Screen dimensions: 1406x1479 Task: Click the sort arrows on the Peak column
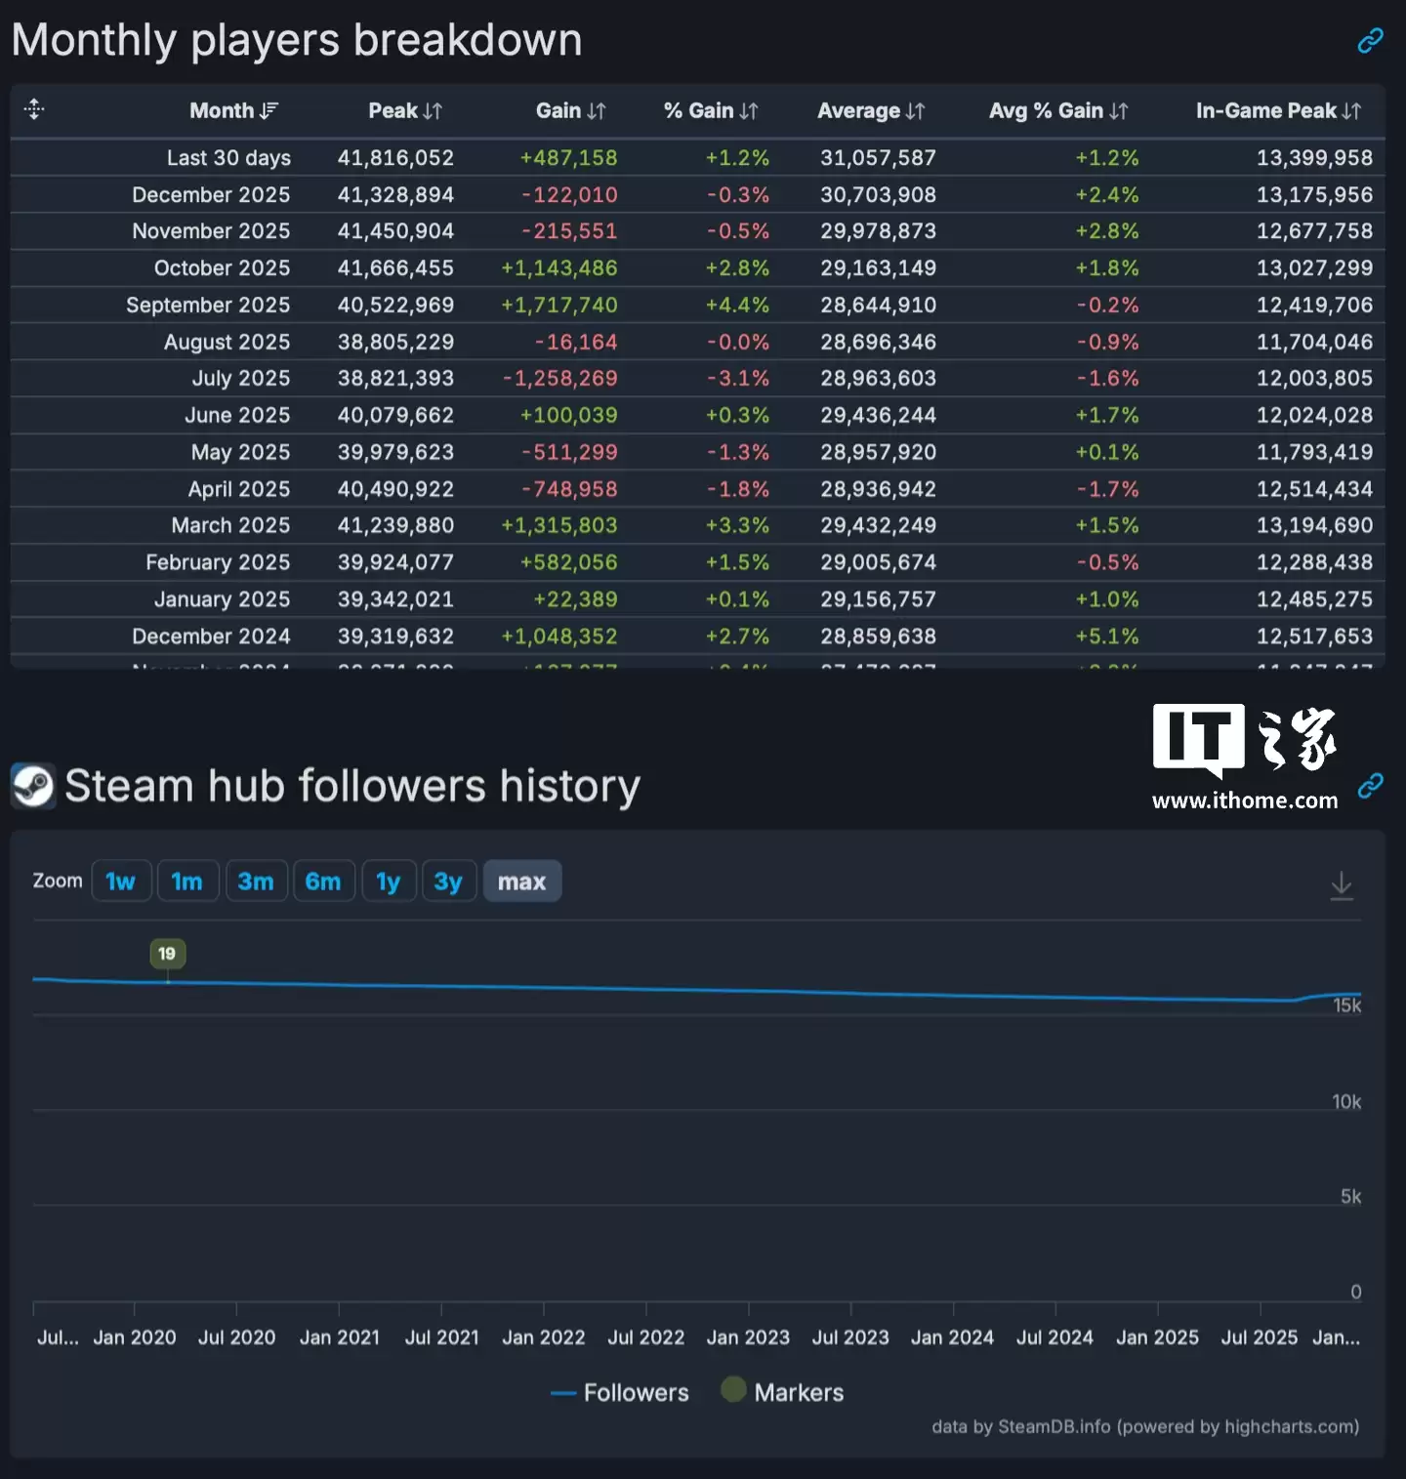click(434, 110)
